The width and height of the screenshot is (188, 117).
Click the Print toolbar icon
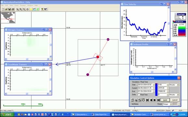pyautogui.click(x=13, y=9)
